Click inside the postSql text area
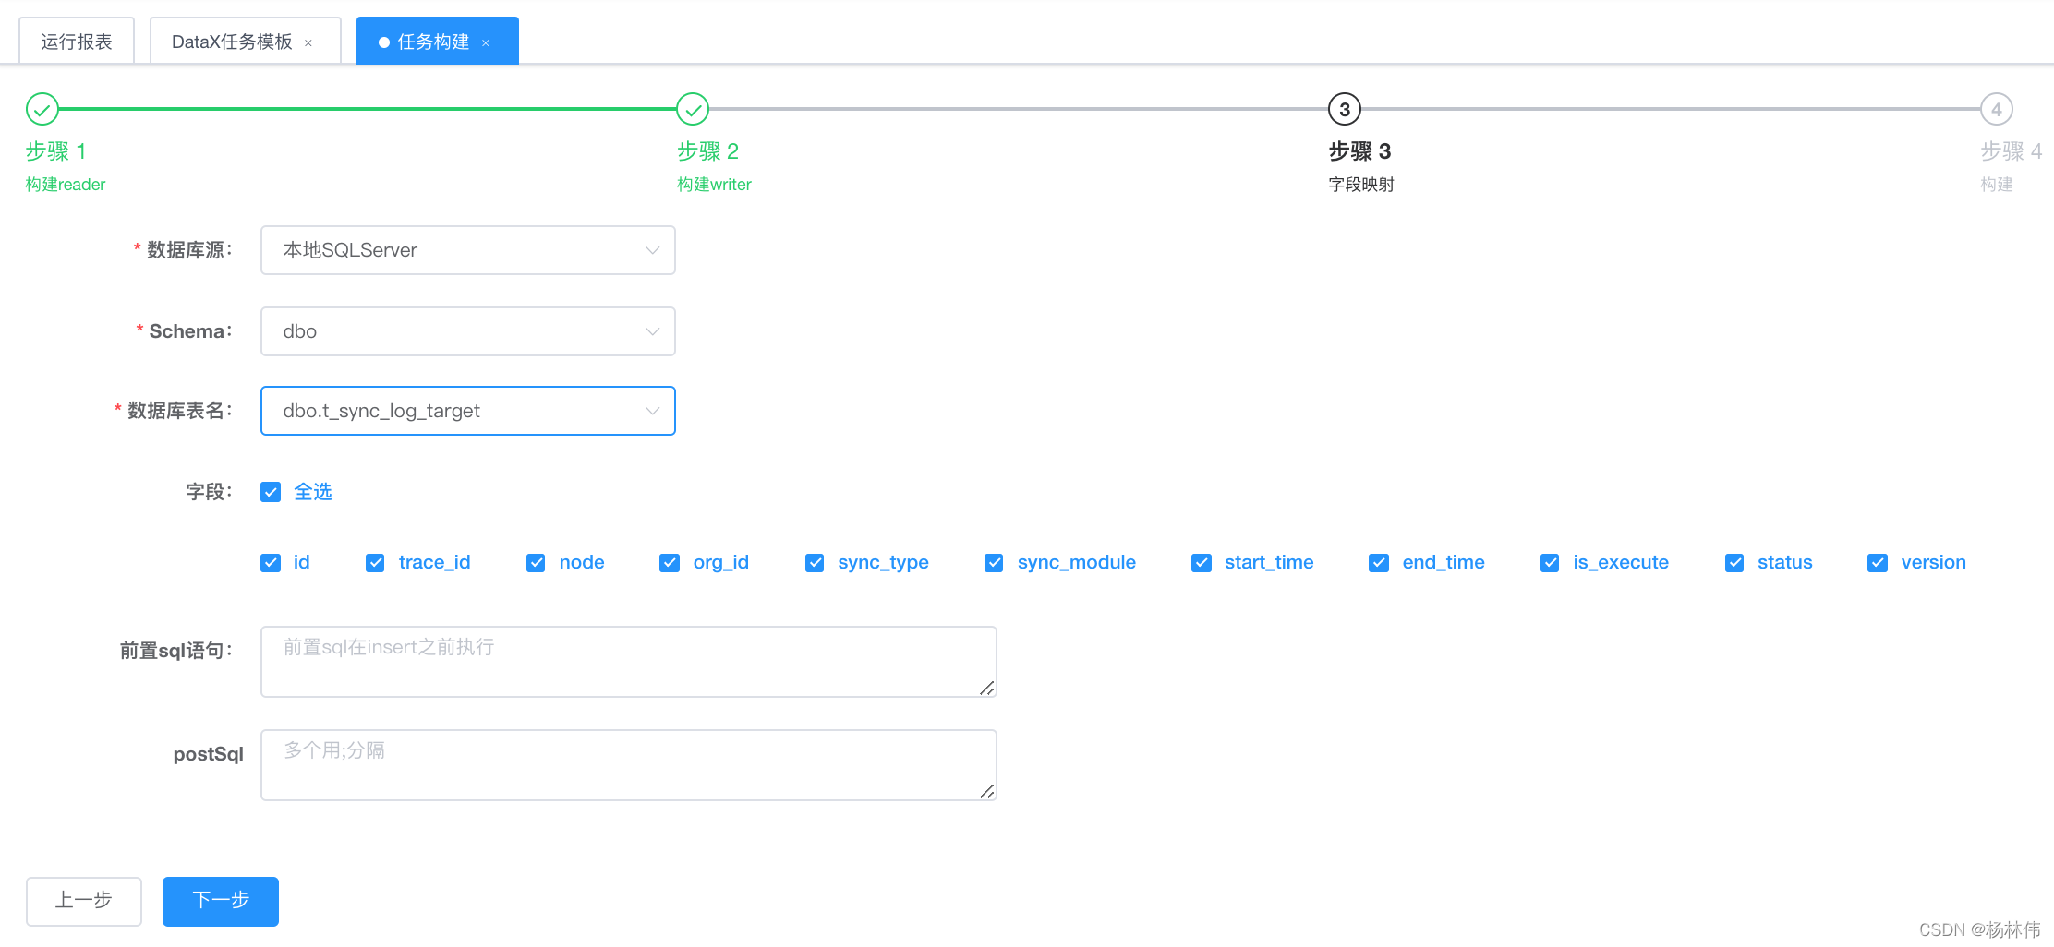 coord(628,764)
